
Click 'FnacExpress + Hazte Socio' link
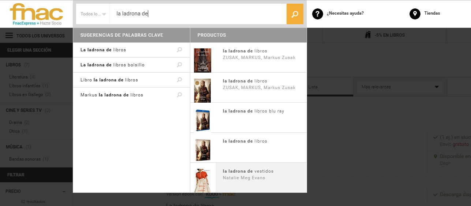pyautogui.click(x=37, y=23)
